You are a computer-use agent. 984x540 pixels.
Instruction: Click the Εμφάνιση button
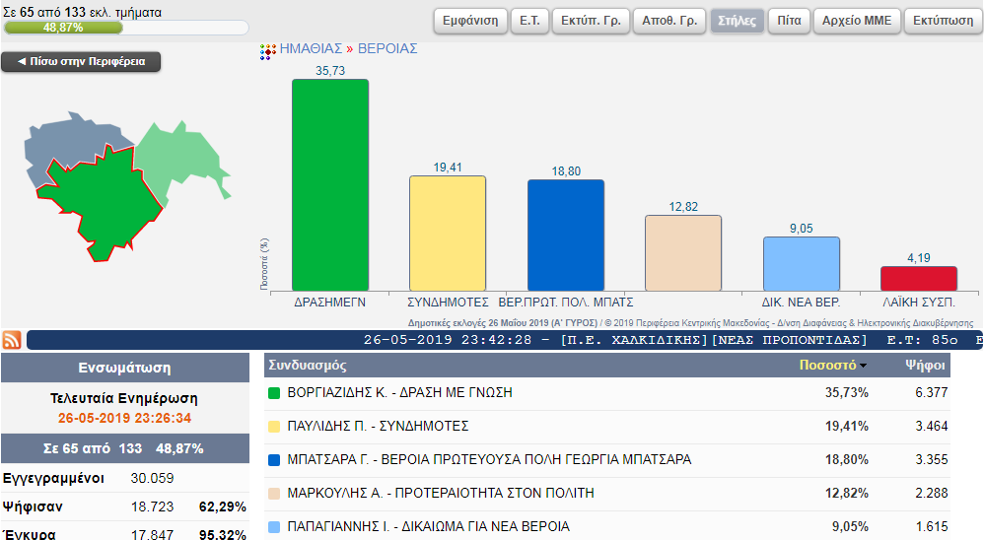[x=469, y=21]
